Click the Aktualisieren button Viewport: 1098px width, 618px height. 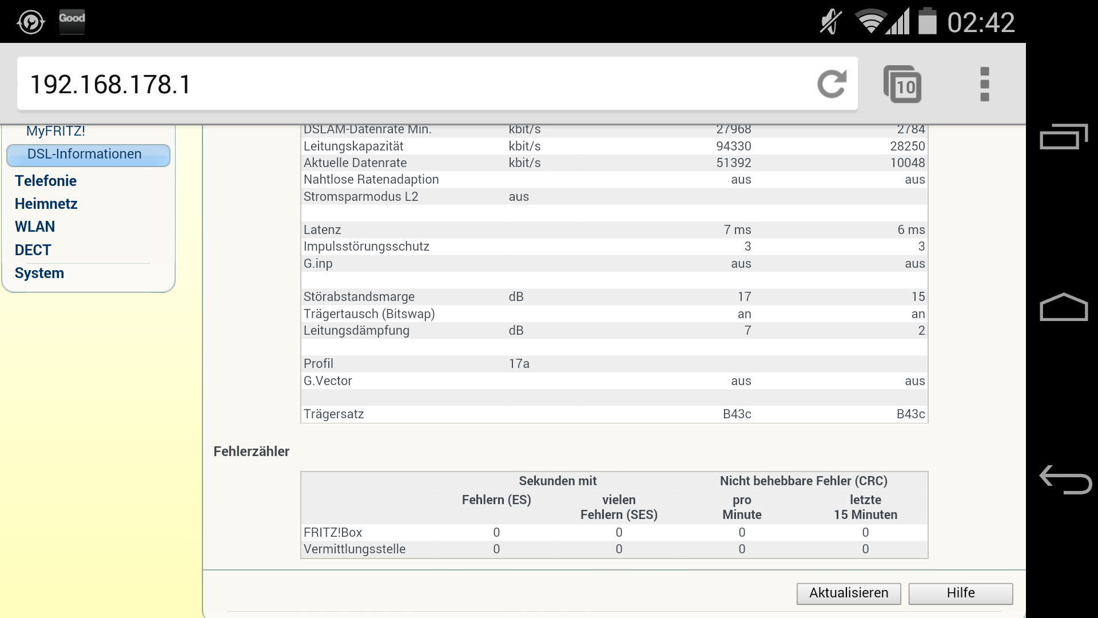[848, 593]
